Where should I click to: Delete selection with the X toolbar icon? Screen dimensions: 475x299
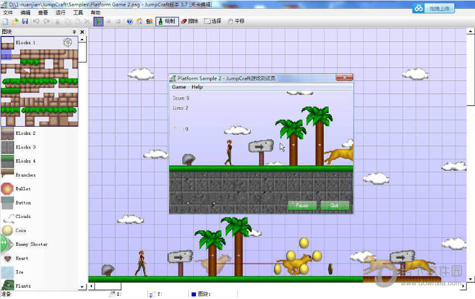(x=87, y=22)
